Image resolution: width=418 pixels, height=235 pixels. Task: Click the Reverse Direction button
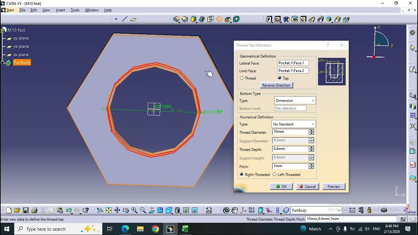pos(276,85)
